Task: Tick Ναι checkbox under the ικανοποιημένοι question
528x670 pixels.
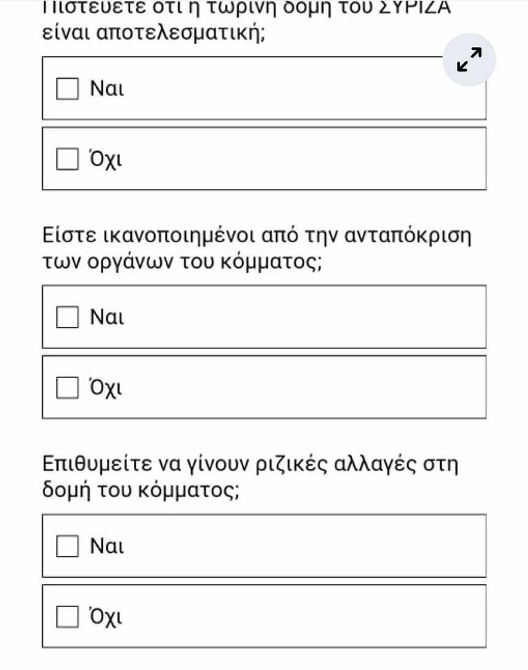Action: tap(68, 317)
